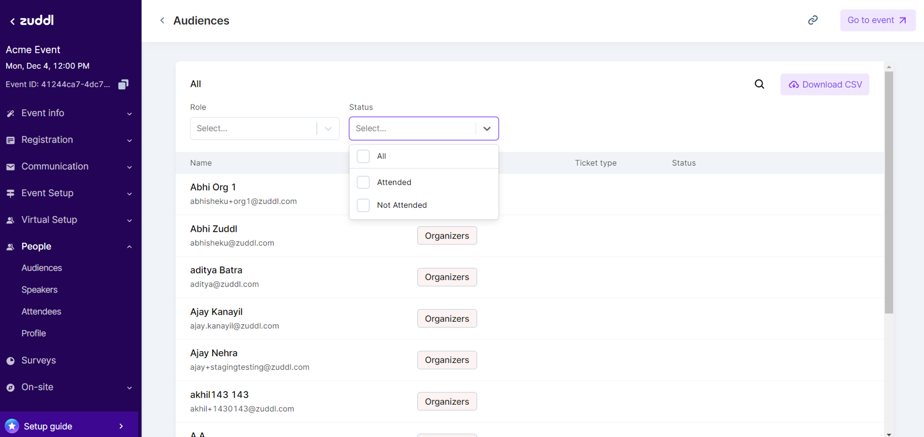Click the Download CSV button
This screenshot has height=437, width=924.
pyautogui.click(x=824, y=85)
